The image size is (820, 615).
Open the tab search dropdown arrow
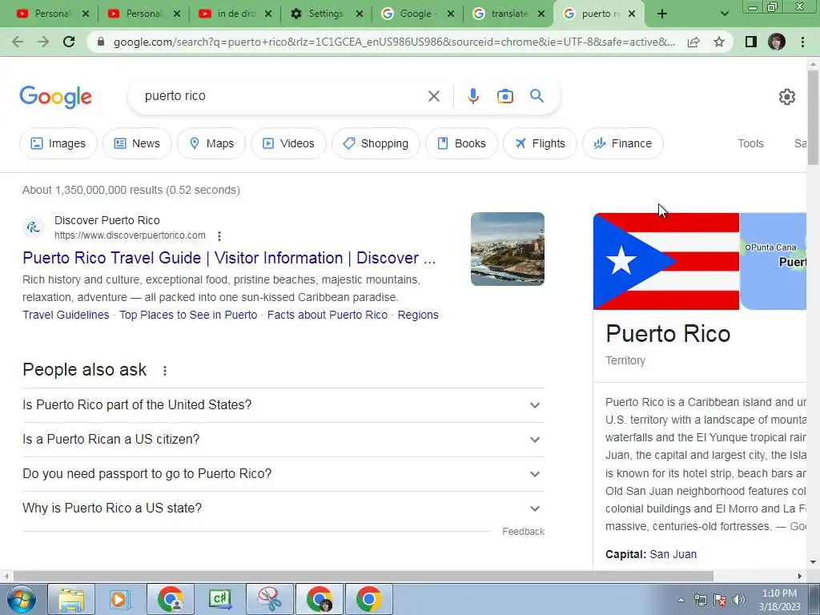pos(724,14)
